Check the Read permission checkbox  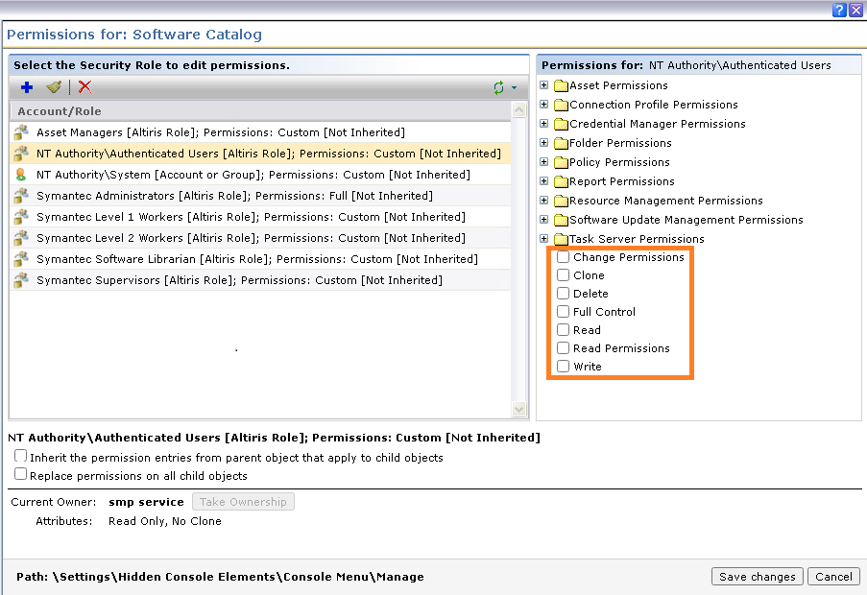click(x=564, y=330)
